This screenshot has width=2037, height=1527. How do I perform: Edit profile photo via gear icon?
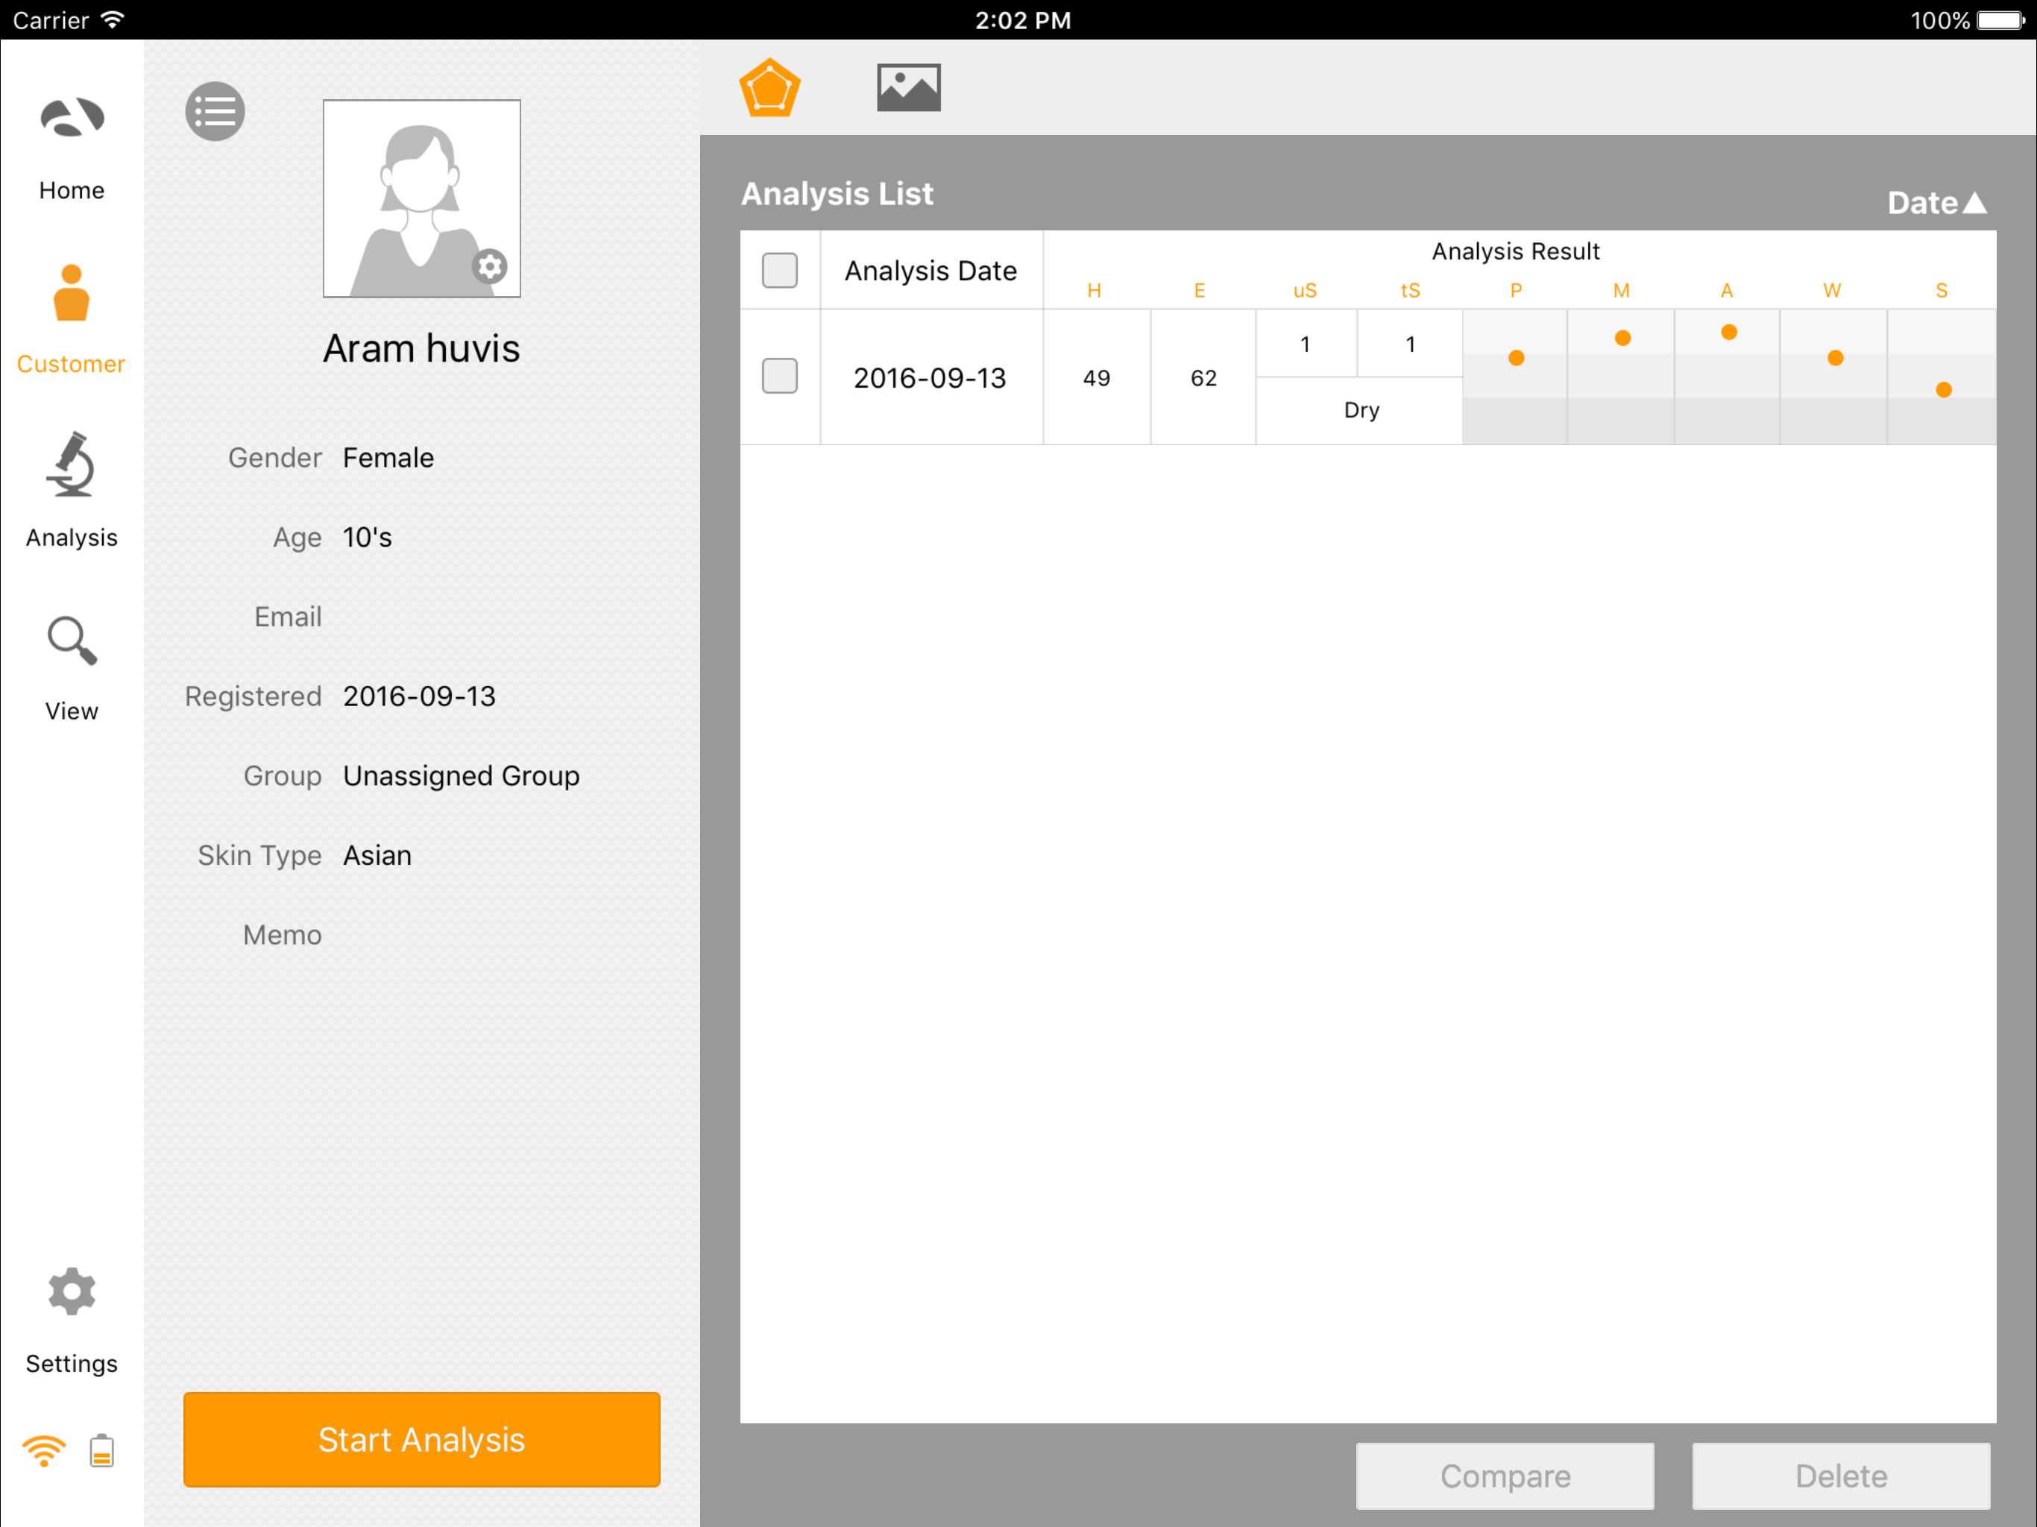point(490,266)
